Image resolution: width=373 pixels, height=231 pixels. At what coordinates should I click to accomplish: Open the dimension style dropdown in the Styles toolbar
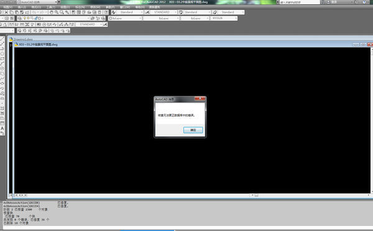point(164,12)
